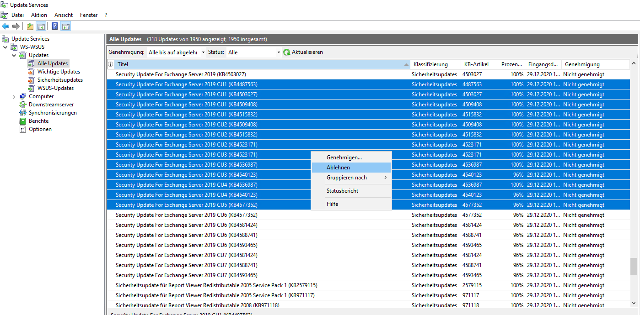
Task: Click the Up one level folder icon
Action: tap(30, 26)
